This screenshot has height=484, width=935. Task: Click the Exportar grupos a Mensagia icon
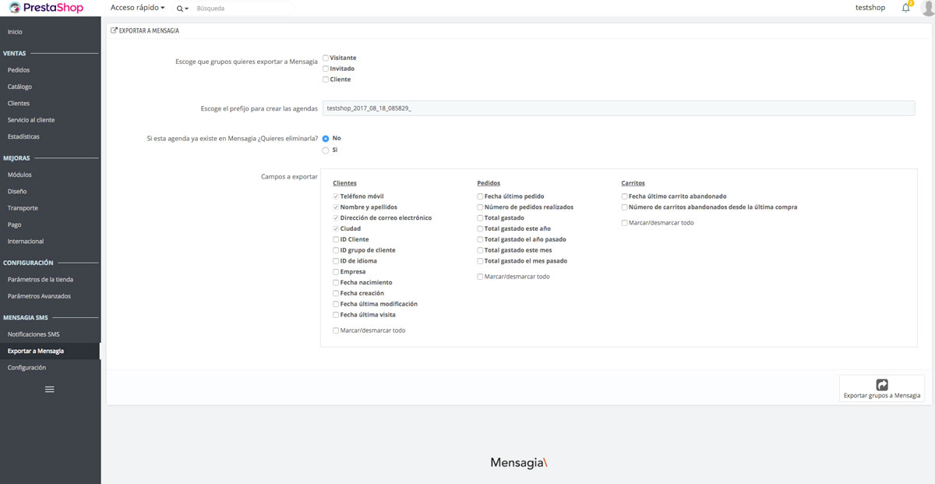882,384
